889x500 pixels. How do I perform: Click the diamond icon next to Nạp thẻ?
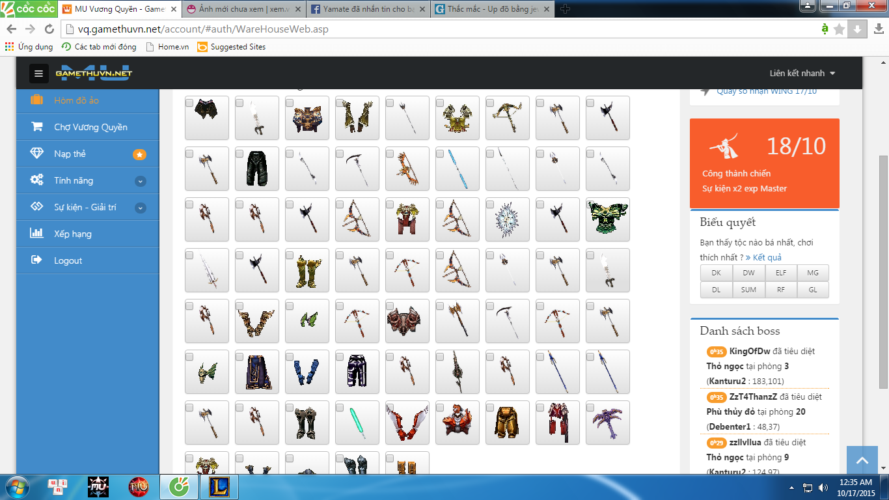coord(37,154)
